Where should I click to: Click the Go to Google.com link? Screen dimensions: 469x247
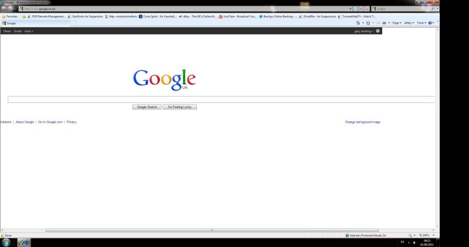(x=50, y=122)
